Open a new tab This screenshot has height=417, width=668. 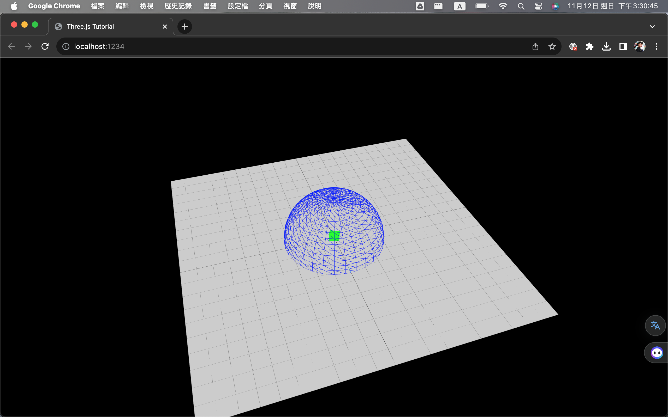pyautogui.click(x=185, y=27)
